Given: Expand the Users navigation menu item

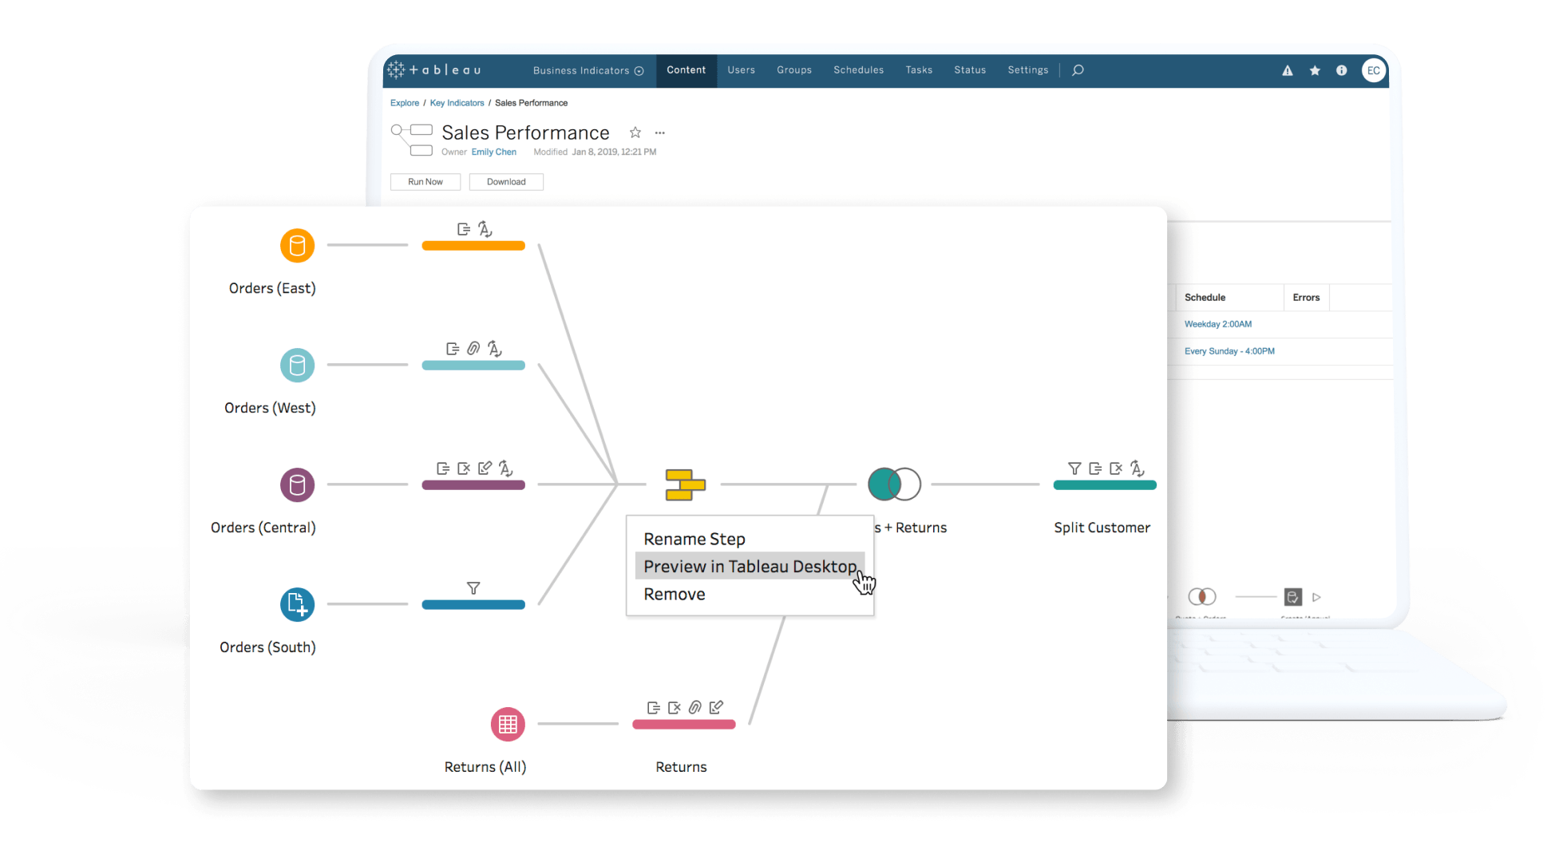Looking at the screenshot, I should [740, 69].
